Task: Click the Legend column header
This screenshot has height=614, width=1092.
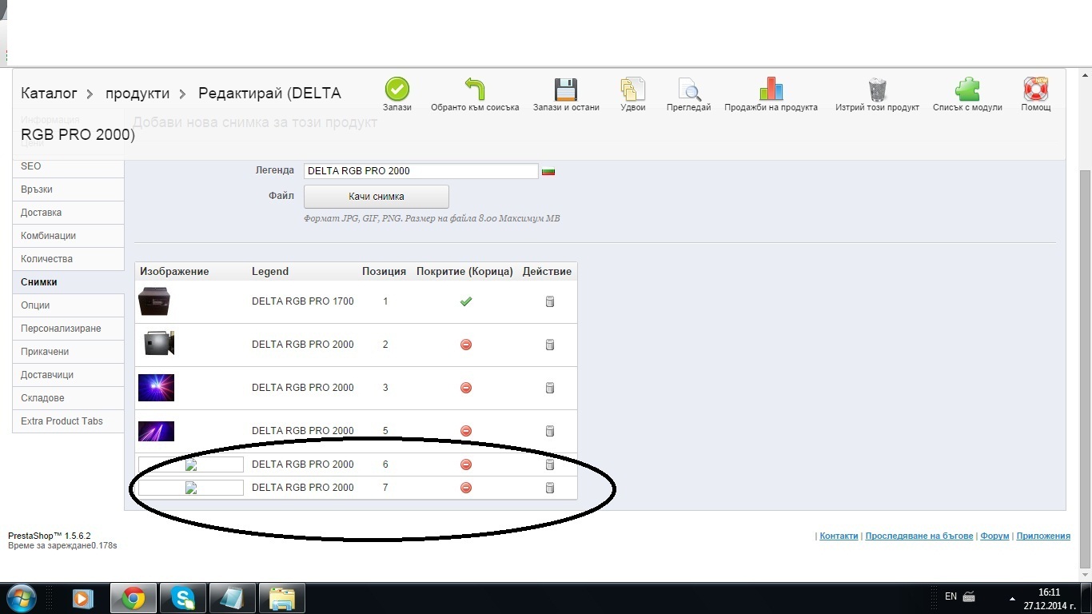Action: (270, 272)
